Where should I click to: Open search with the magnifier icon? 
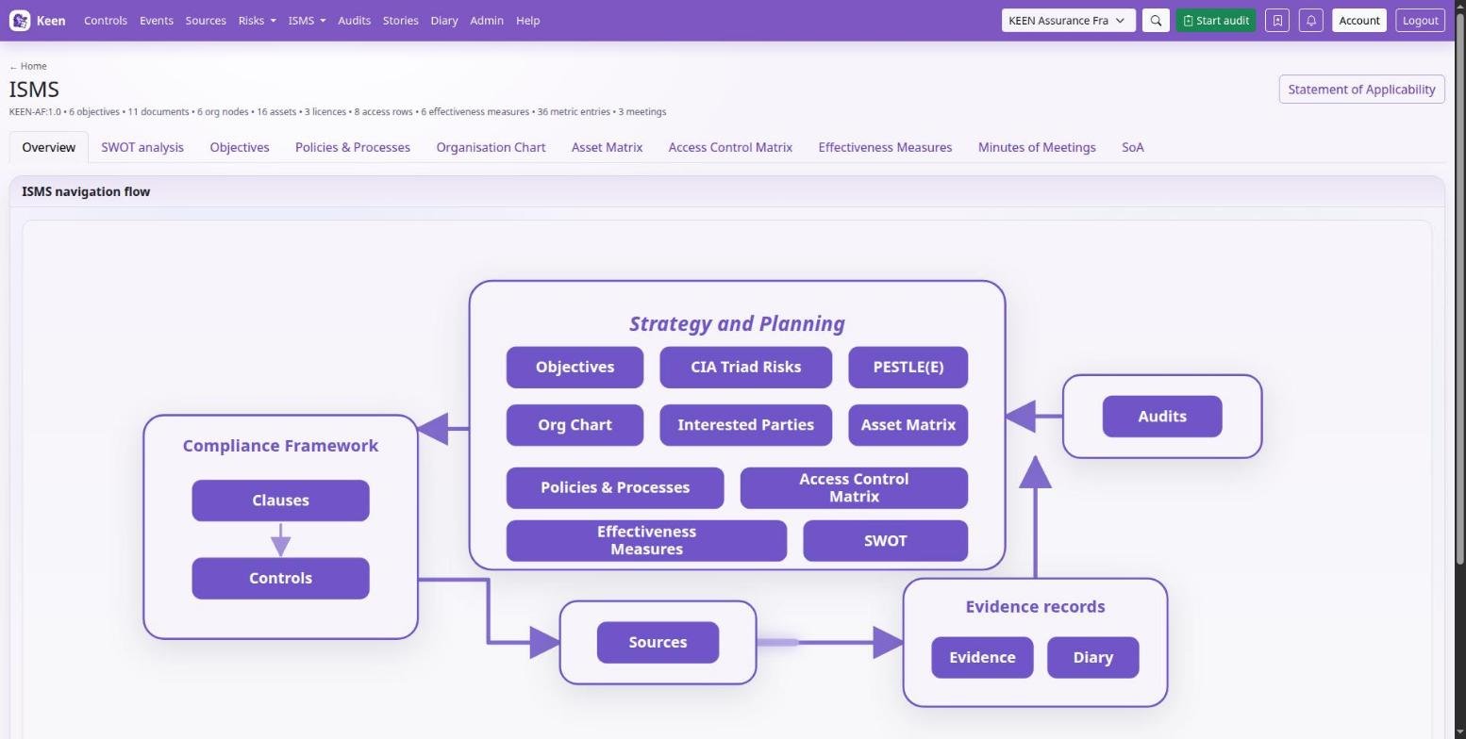tap(1156, 20)
